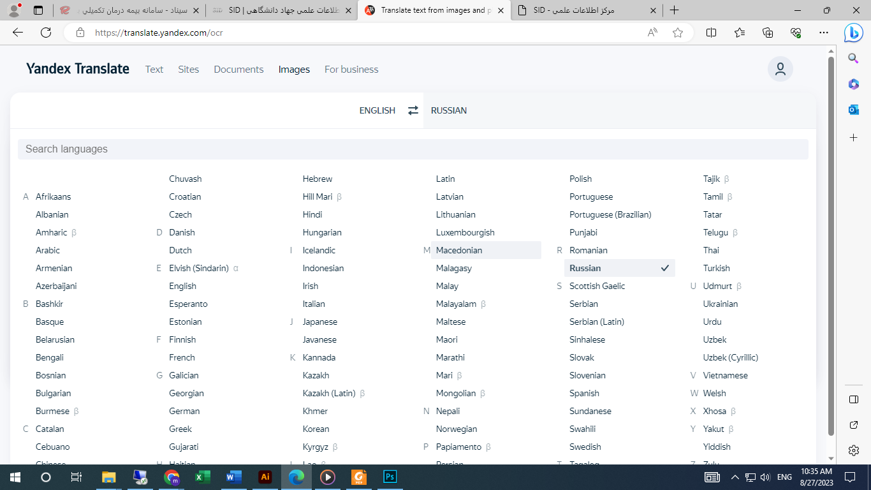Select the checked Russian language

click(620, 268)
